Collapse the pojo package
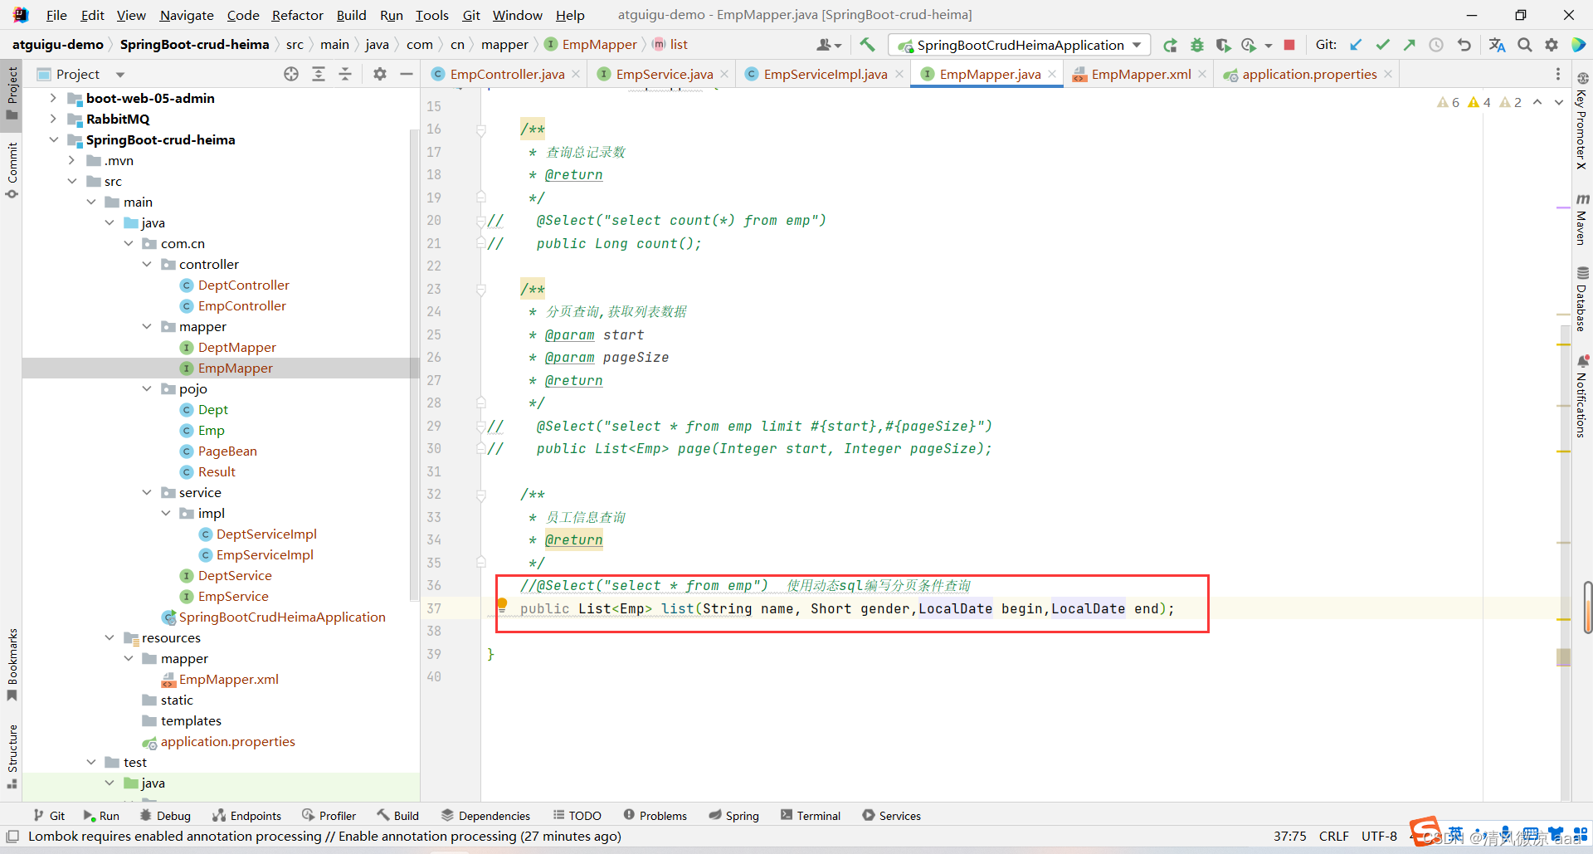Screen dimensions: 1593x854 pyautogui.click(x=147, y=388)
